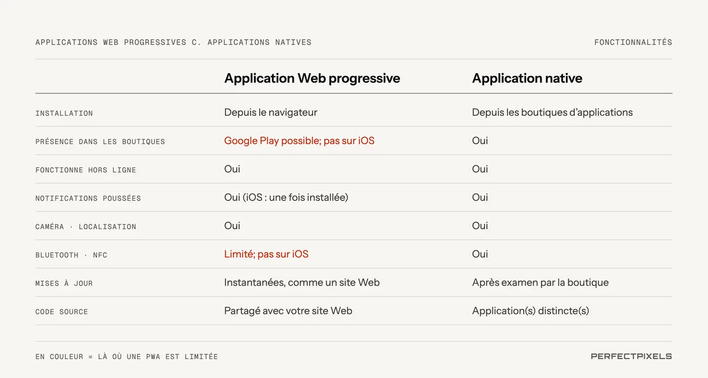Click the cell 'Instantanées, comme un site Web'

point(302,282)
